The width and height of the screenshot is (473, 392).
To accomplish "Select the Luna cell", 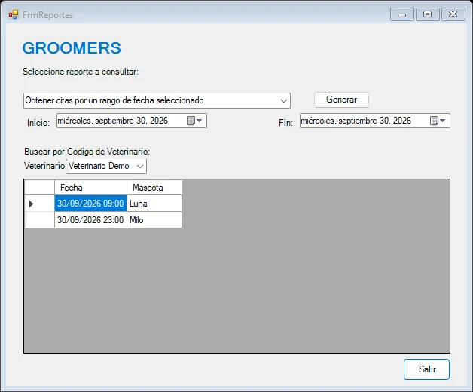I will [154, 204].
